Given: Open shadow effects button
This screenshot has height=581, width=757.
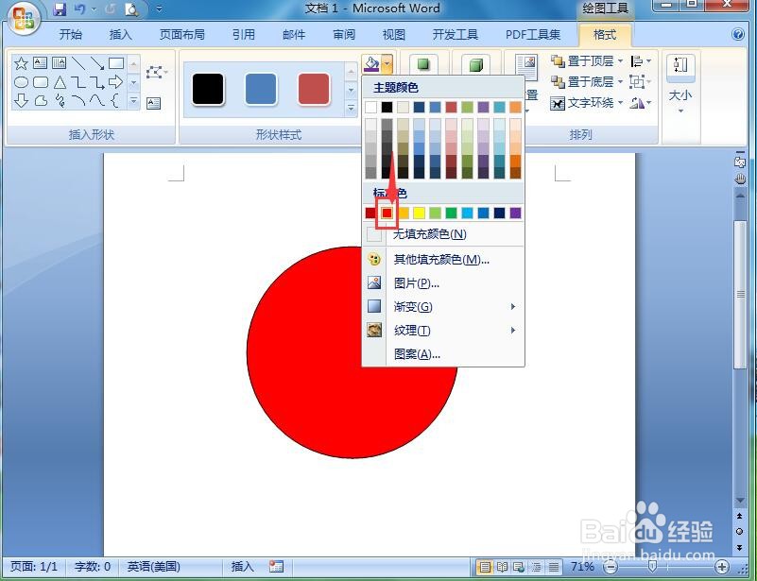Looking at the screenshot, I should tap(423, 64).
